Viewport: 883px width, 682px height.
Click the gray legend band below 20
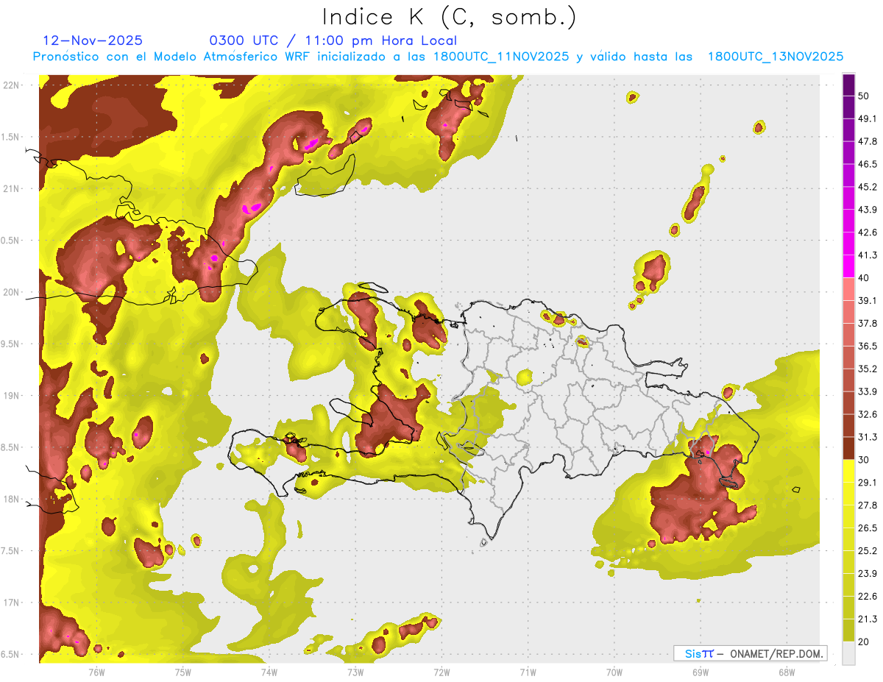click(848, 653)
